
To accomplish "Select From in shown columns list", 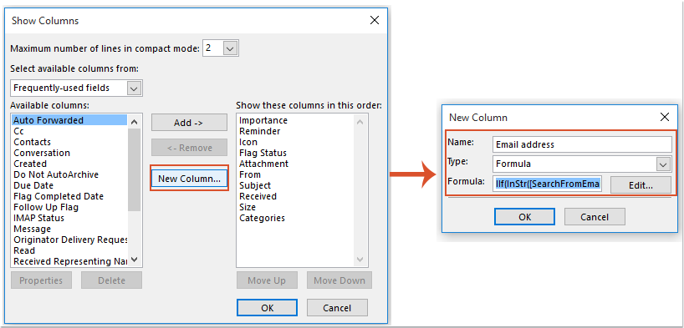I will [295, 174].
